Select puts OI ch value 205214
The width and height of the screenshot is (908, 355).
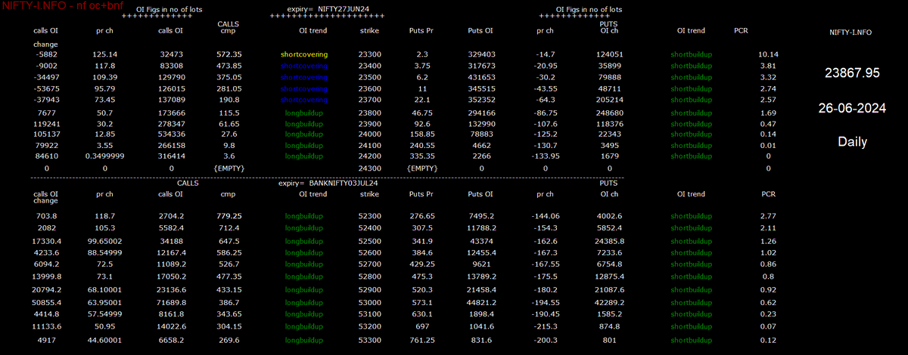[609, 100]
